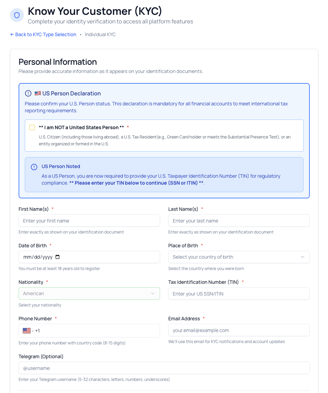Select the Individual KYC breadcrumb item
The image size is (328, 393).
[100, 34]
